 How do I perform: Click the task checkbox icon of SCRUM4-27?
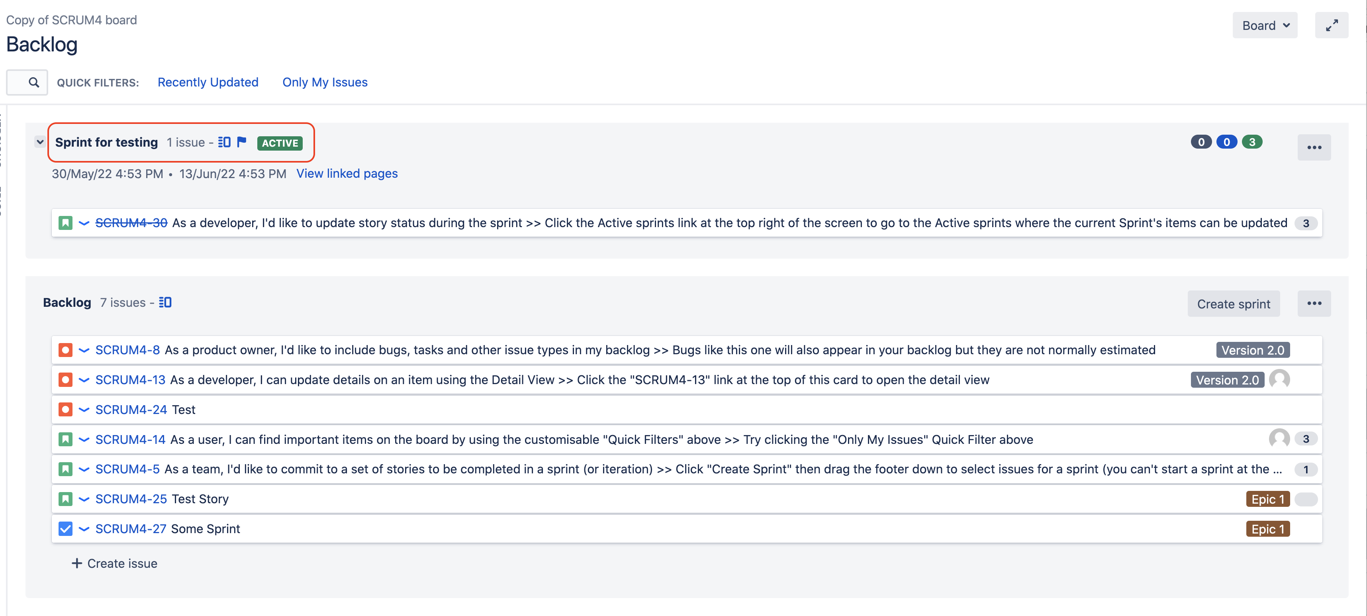pyautogui.click(x=65, y=529)
